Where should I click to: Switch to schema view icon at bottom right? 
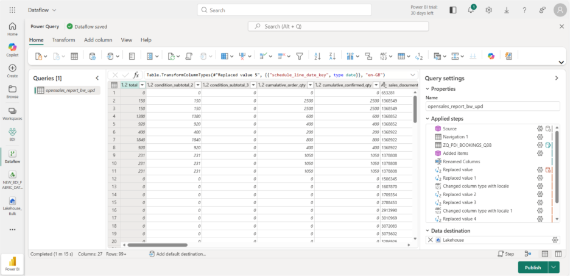coord(557,253)
